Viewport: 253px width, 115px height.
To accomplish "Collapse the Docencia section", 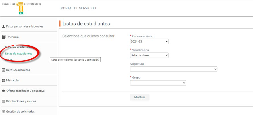I will click(13, 37).
